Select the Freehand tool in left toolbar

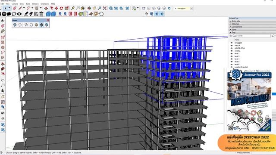3,37
